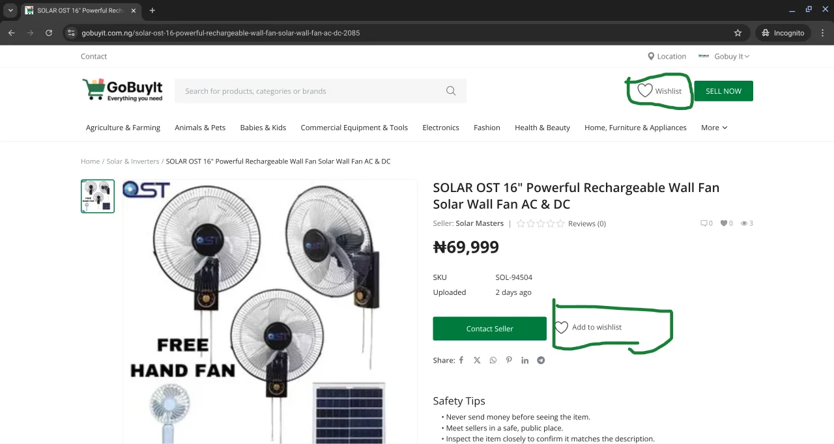This screenshot has width=834, height=444.
Task: Focus the product search input field
Action: [x=309, y=91]
